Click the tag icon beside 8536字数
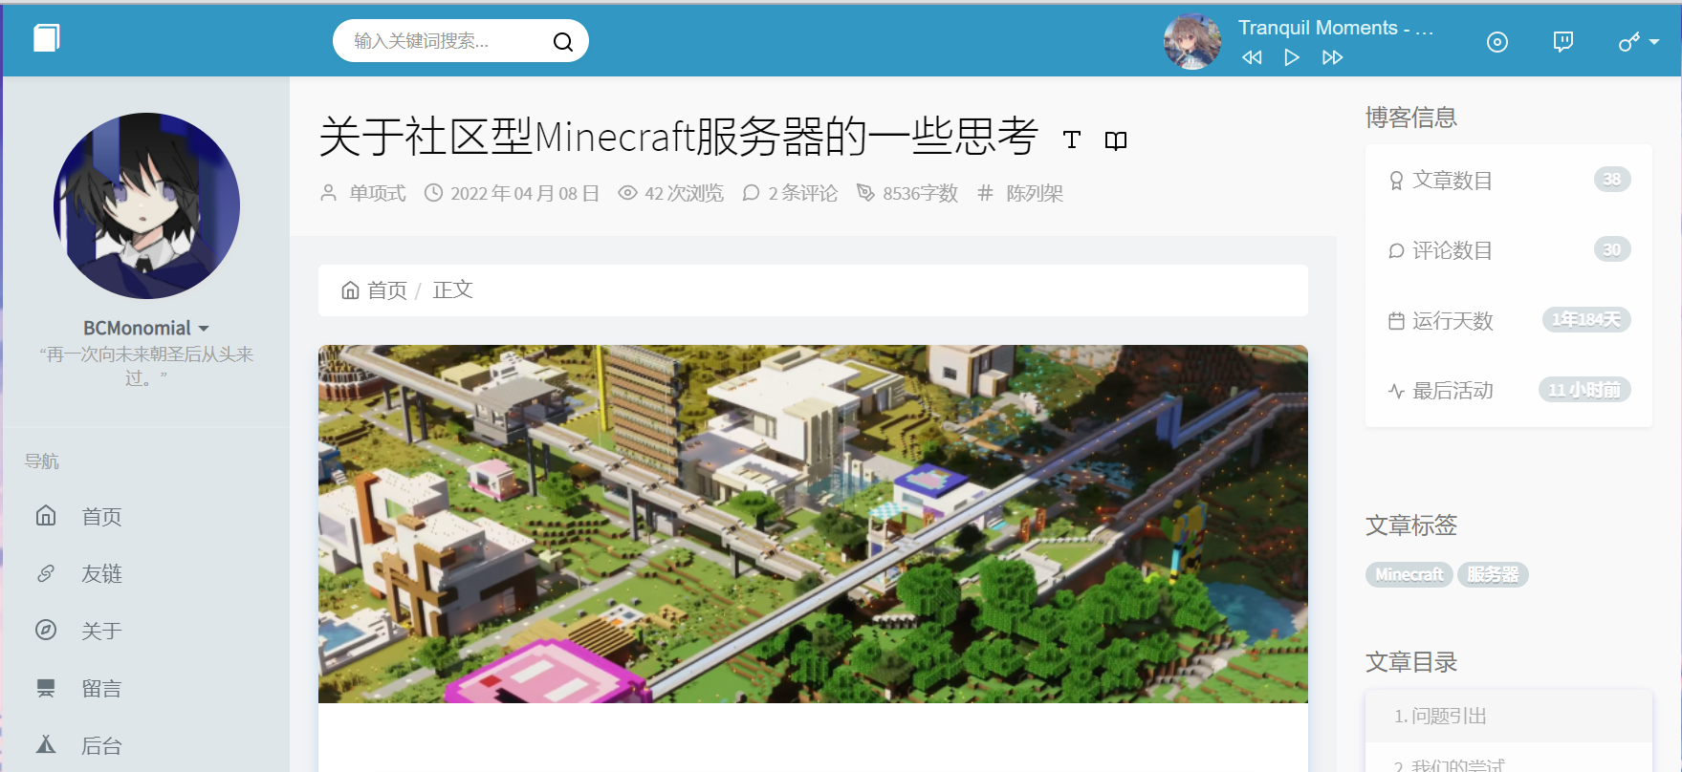 pos(865,193)
